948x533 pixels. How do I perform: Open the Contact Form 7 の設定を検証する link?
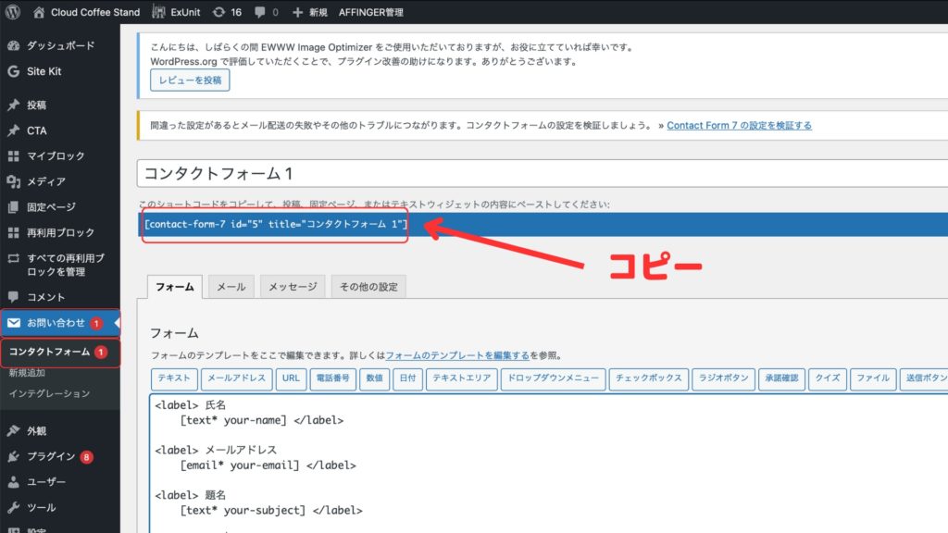739,126
